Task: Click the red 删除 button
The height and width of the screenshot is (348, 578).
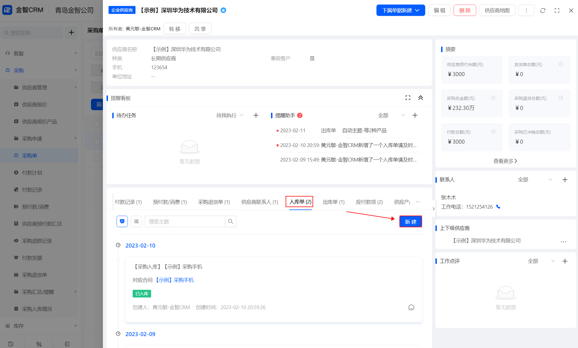Action: pyautogui.click(x=465, y=11)
